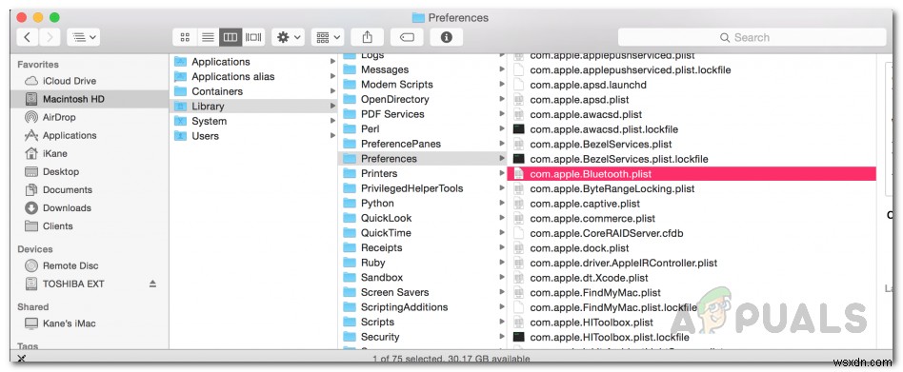This screenshot has width=903, height=372.
Task: Select the Ruby folder
Action: 423,263
